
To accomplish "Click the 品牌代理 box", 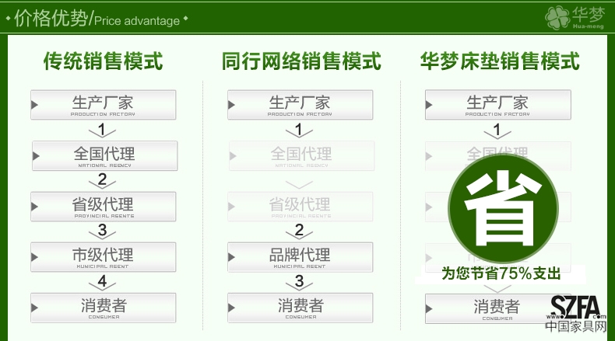I will (300, 256).
